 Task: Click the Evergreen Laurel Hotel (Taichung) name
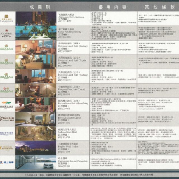point(69,74)
